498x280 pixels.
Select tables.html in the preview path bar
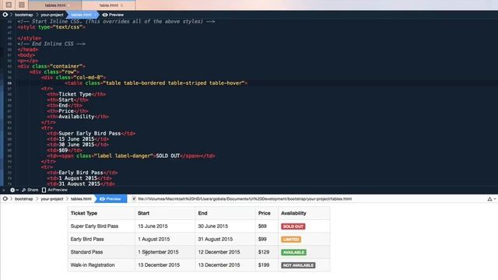click(x=81, y=199)
